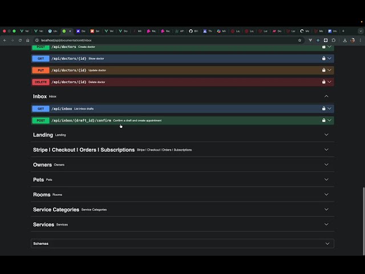Click the Stripe | Checkout | Orders | Subscriptions heading
365x274 pixels.
click(x=84, y=150)
